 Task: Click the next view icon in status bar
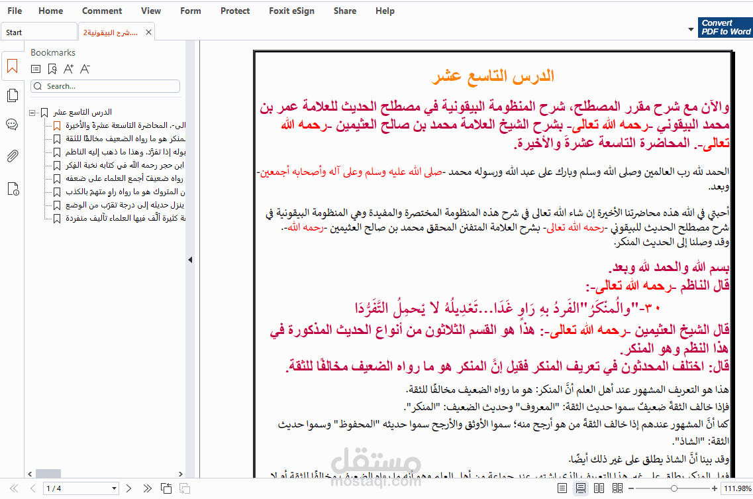(x=184, y=488)
